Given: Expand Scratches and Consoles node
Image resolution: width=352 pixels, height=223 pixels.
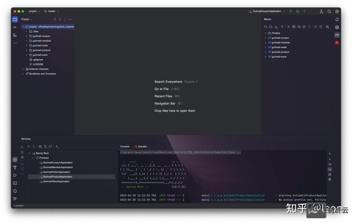Looking at the screenshot, I should [x=23, y=74].
